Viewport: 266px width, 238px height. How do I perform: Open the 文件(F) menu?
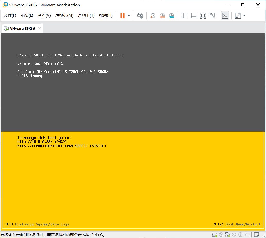tap(10, 15)
